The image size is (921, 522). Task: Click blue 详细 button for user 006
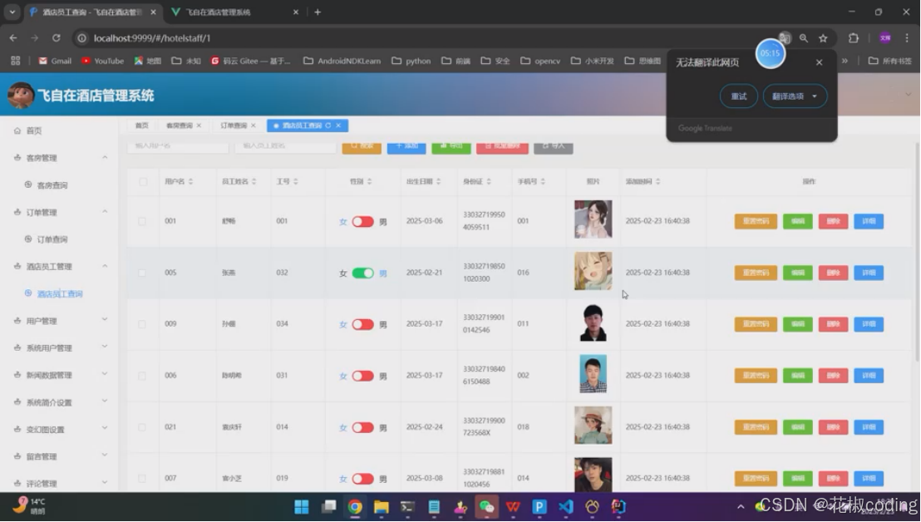pos(869,376)
